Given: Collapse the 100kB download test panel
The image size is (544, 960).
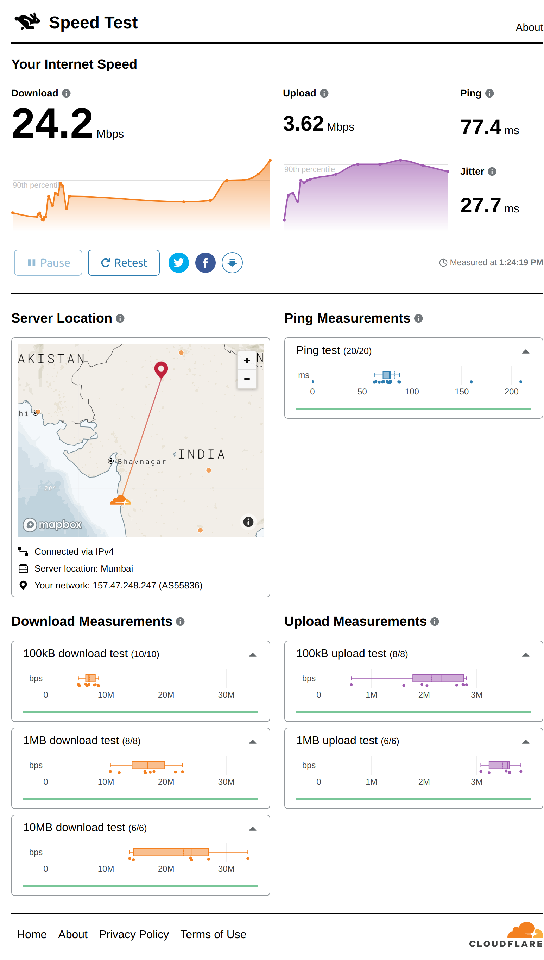Looking at the screenshot, I should pos(253,655).
